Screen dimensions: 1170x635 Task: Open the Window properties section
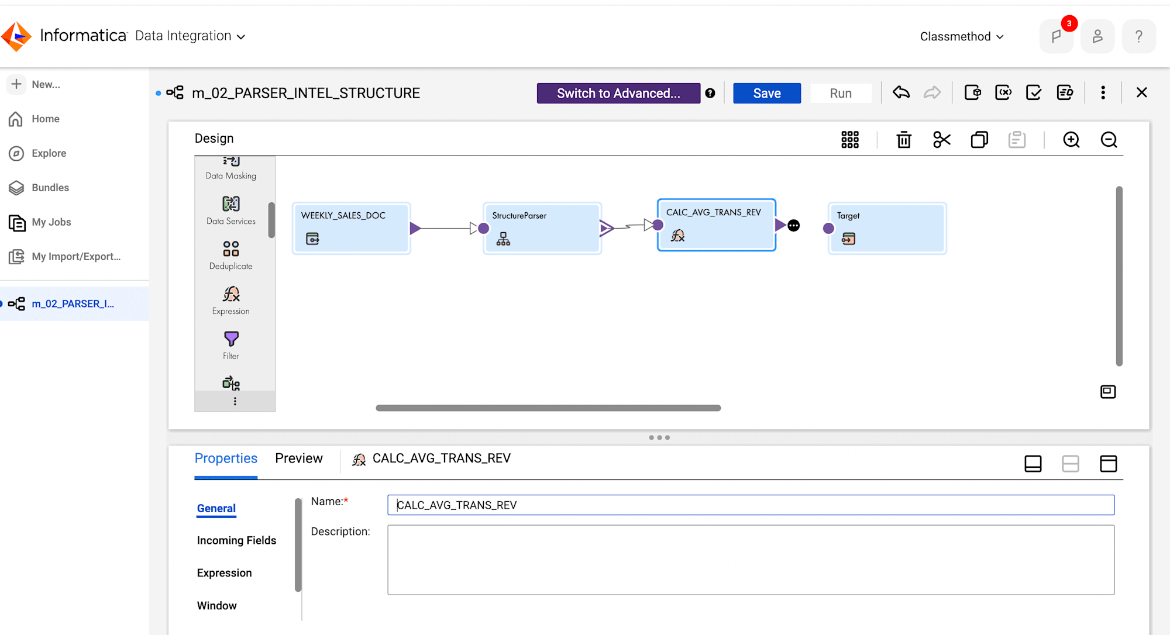(216, 606)
